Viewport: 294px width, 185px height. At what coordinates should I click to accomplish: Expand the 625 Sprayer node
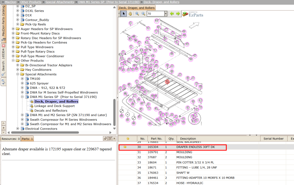pyautogui.click(x=22, y=83)
